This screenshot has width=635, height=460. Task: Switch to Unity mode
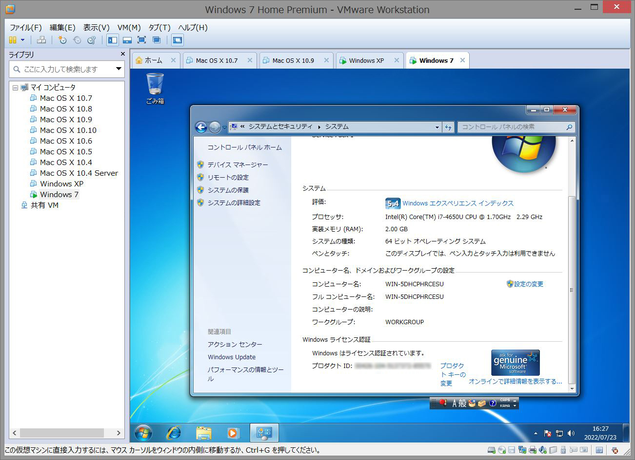[x=157, y=40]
